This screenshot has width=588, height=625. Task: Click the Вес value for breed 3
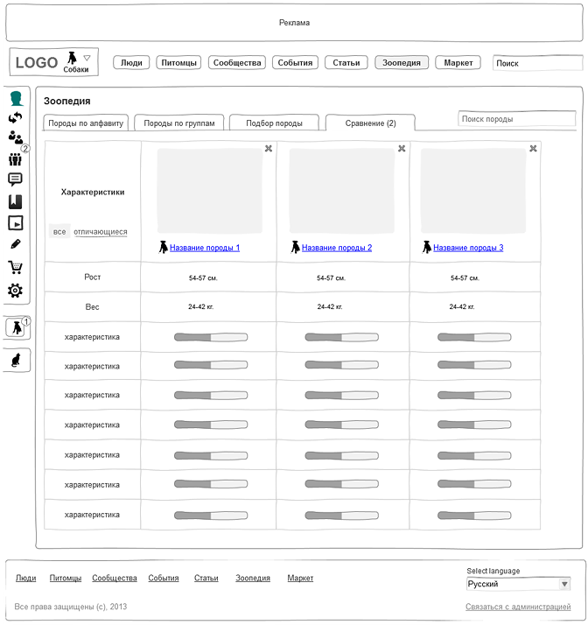462,306
